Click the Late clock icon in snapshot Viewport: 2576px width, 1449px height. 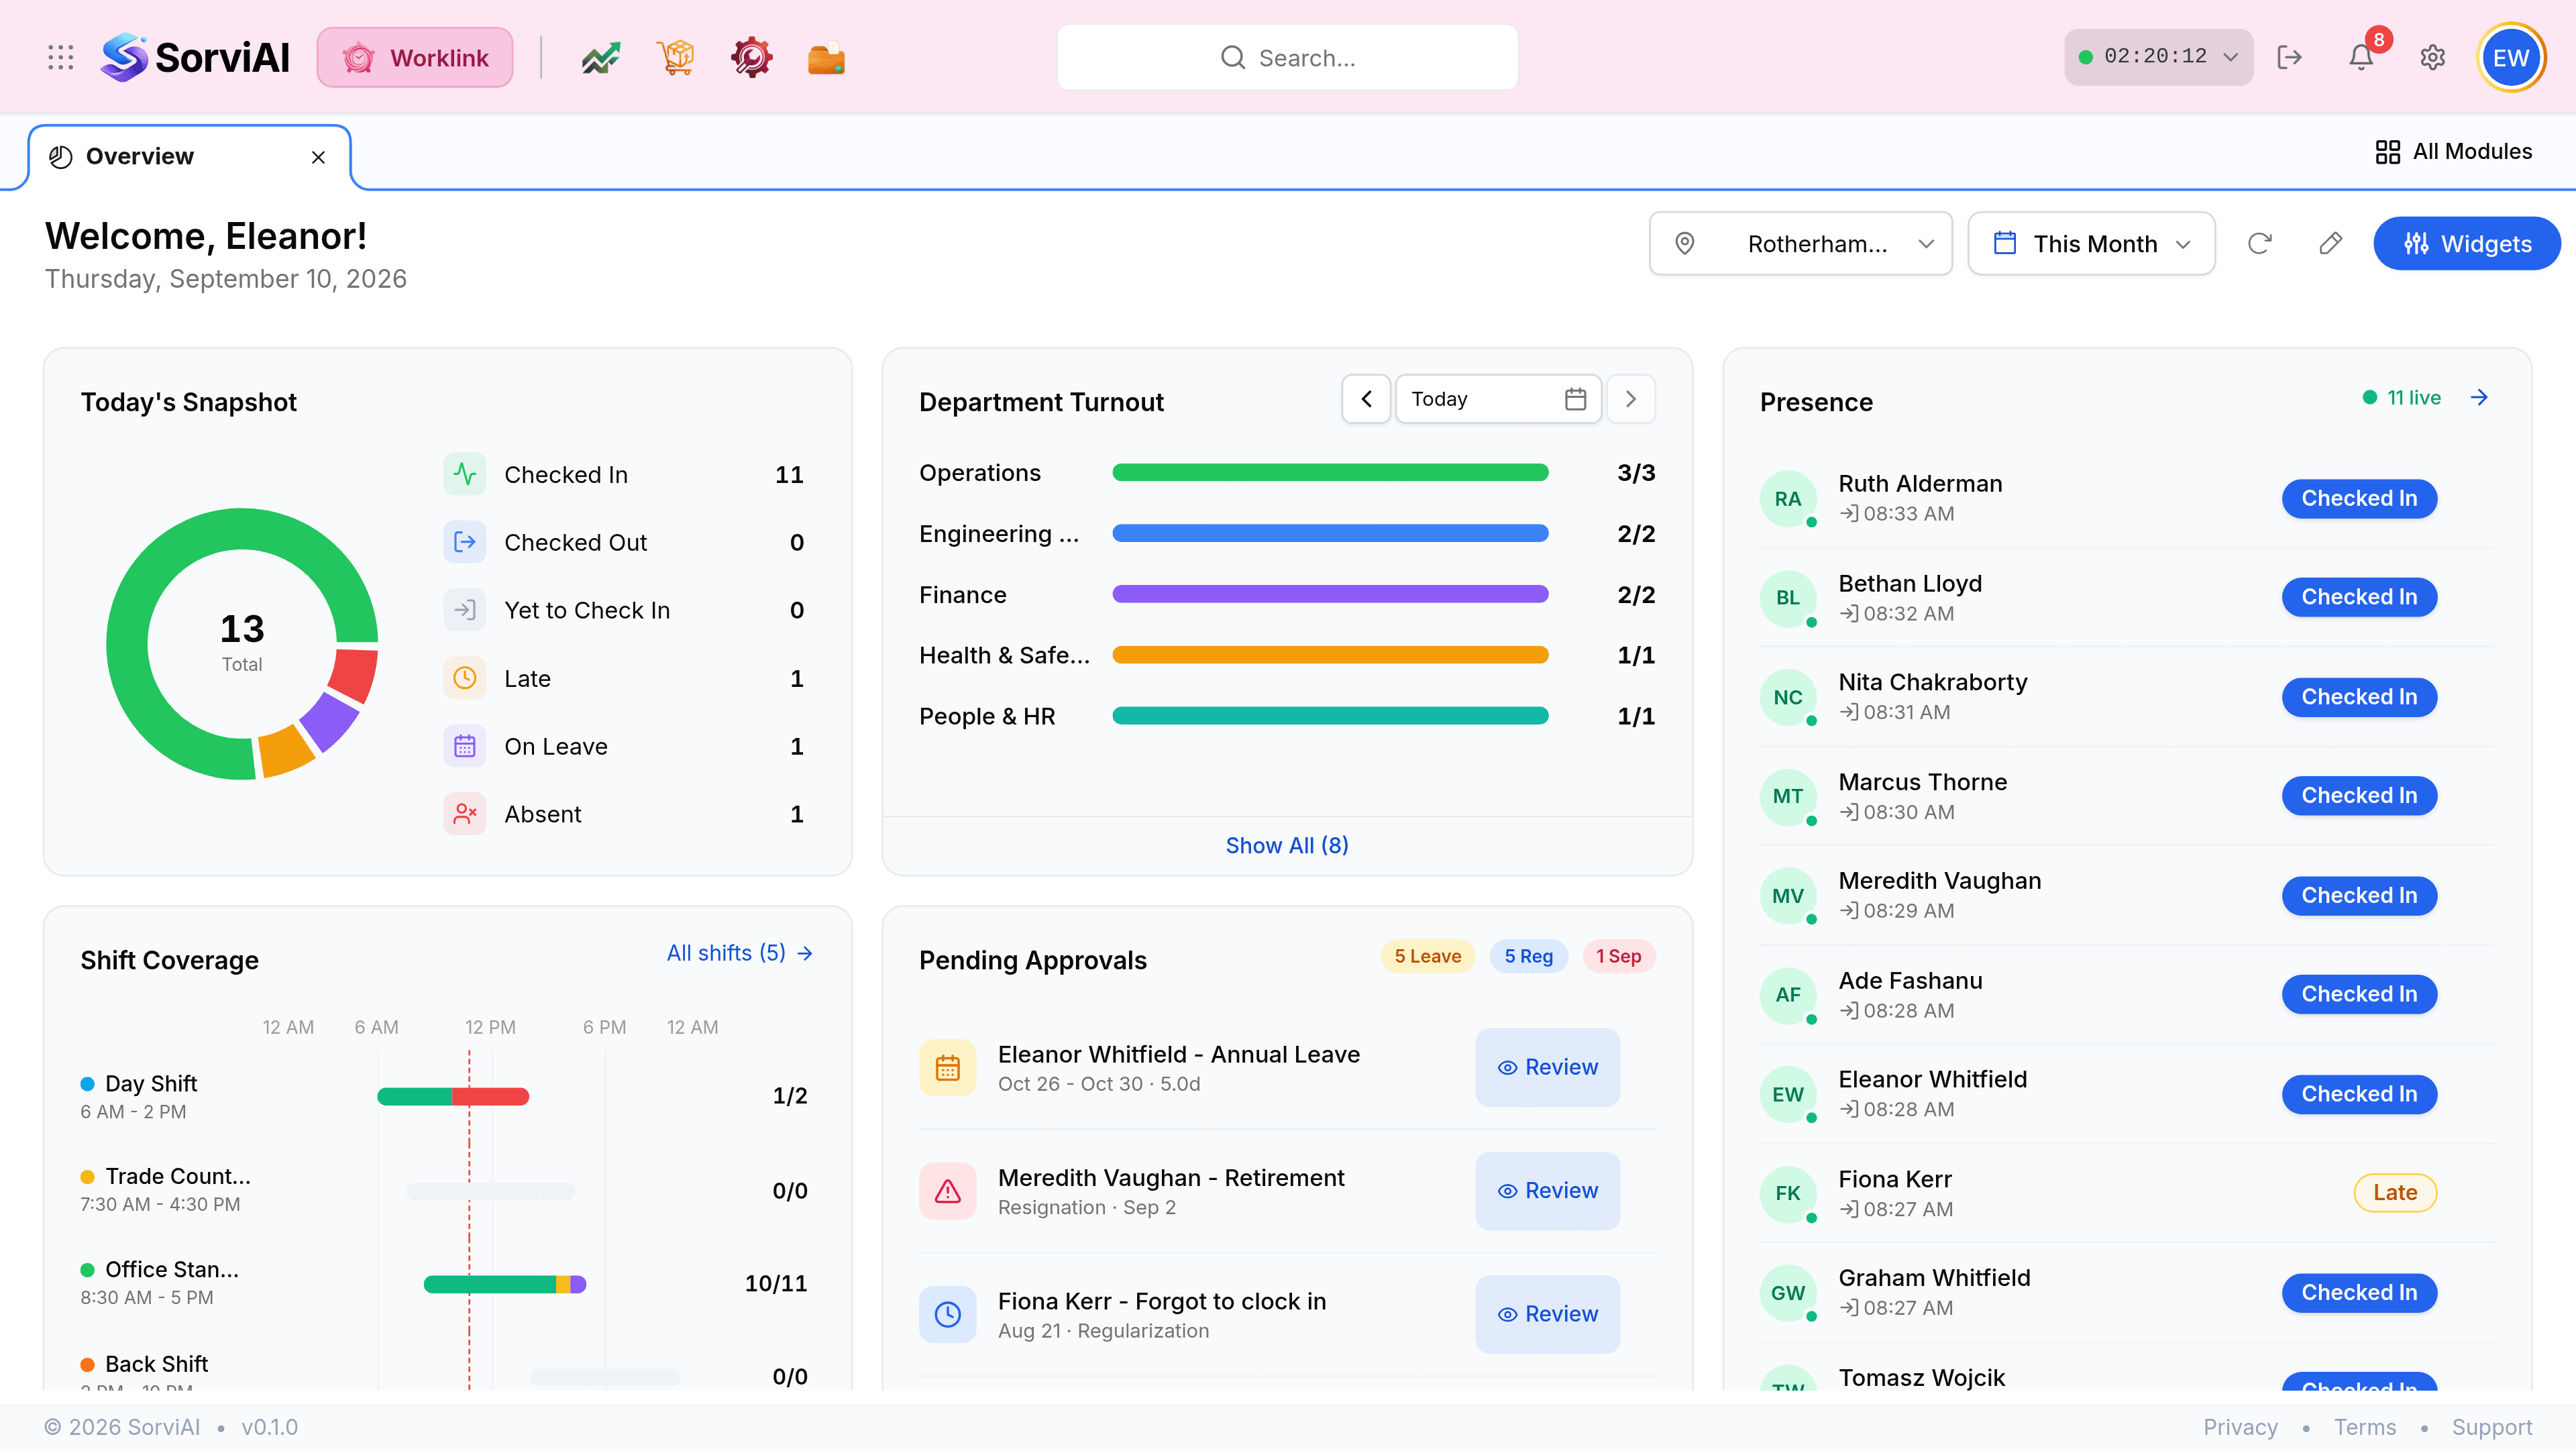[x=465, y=678]
